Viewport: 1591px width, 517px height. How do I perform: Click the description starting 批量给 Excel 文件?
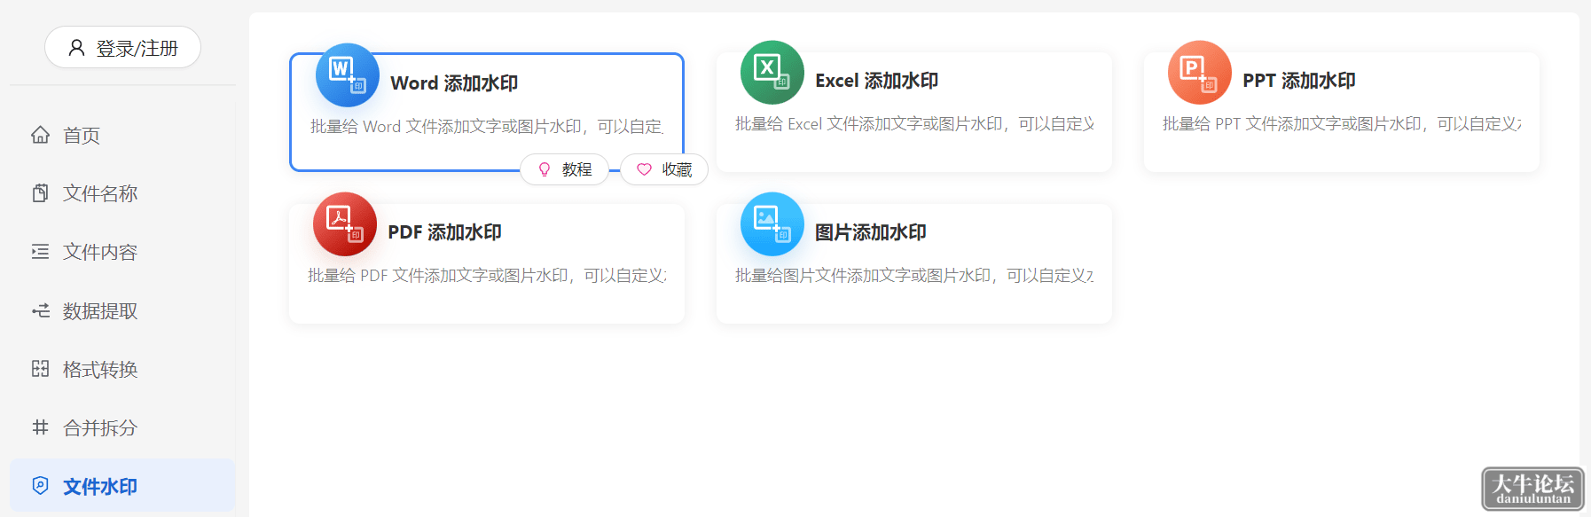click(x=914, y=124)
